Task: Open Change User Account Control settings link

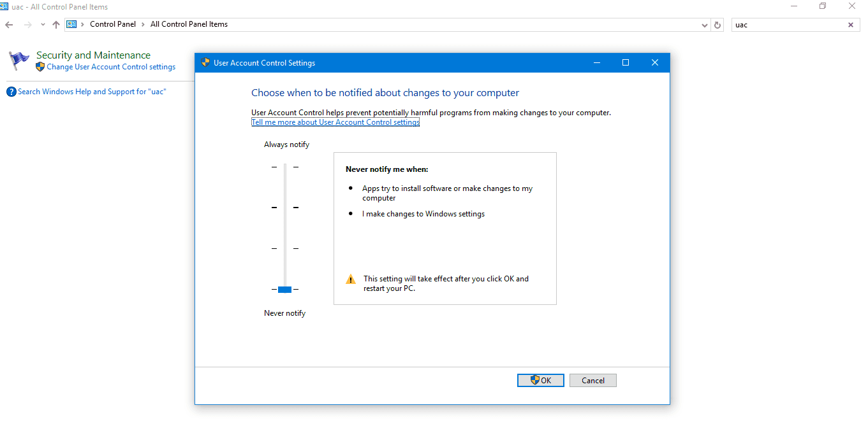Action: (111, 67)
